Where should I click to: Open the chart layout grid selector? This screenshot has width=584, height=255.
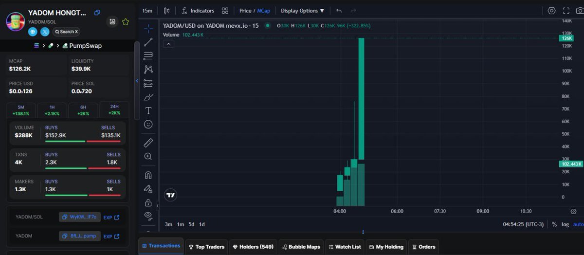coord(225,11)
